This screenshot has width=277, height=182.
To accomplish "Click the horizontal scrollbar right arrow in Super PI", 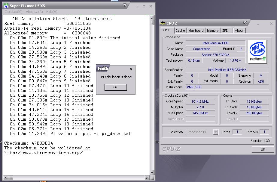I will [x=147, y=178].
